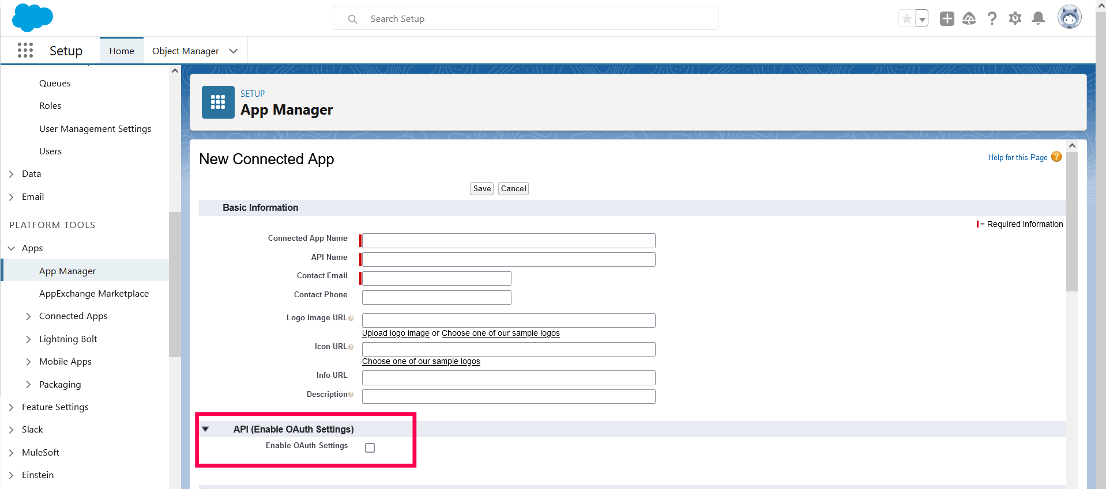Open the favorites list dropdown arrow
The image size is (1106, 489).
tap(922, 19)
